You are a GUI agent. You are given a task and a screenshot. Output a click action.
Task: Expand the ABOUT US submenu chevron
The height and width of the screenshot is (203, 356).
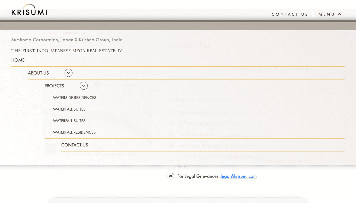point(68,73)
